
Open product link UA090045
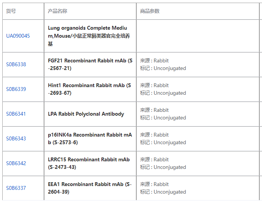pos(18,36)
